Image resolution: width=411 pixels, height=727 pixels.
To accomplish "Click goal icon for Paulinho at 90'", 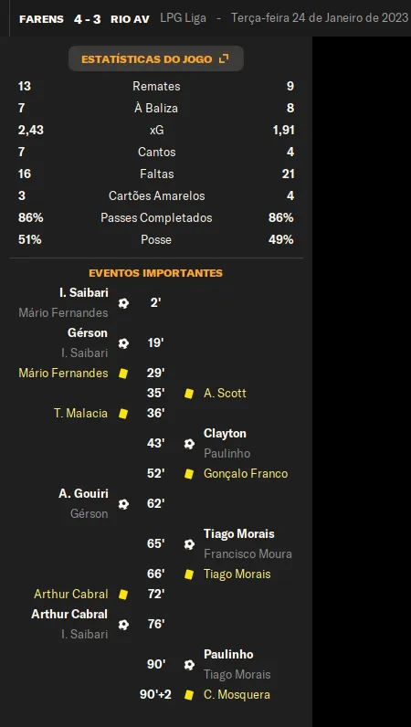I will [x=189, y=665].
